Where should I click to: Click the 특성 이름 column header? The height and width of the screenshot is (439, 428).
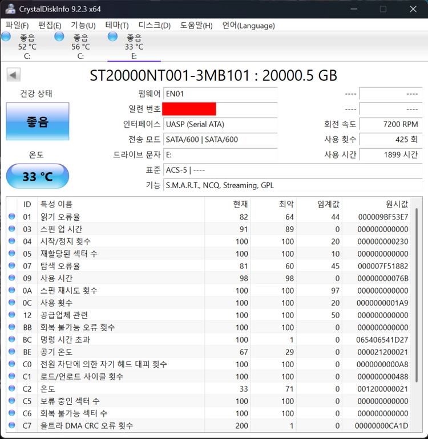121,204
